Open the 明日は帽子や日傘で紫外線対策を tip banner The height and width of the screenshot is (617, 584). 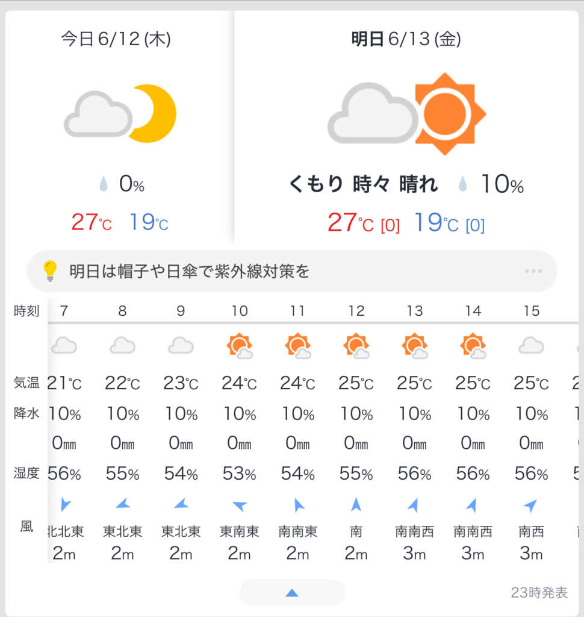(x=292, y=271)
